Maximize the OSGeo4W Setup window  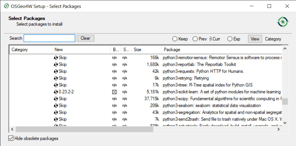[x=269, y=6]
